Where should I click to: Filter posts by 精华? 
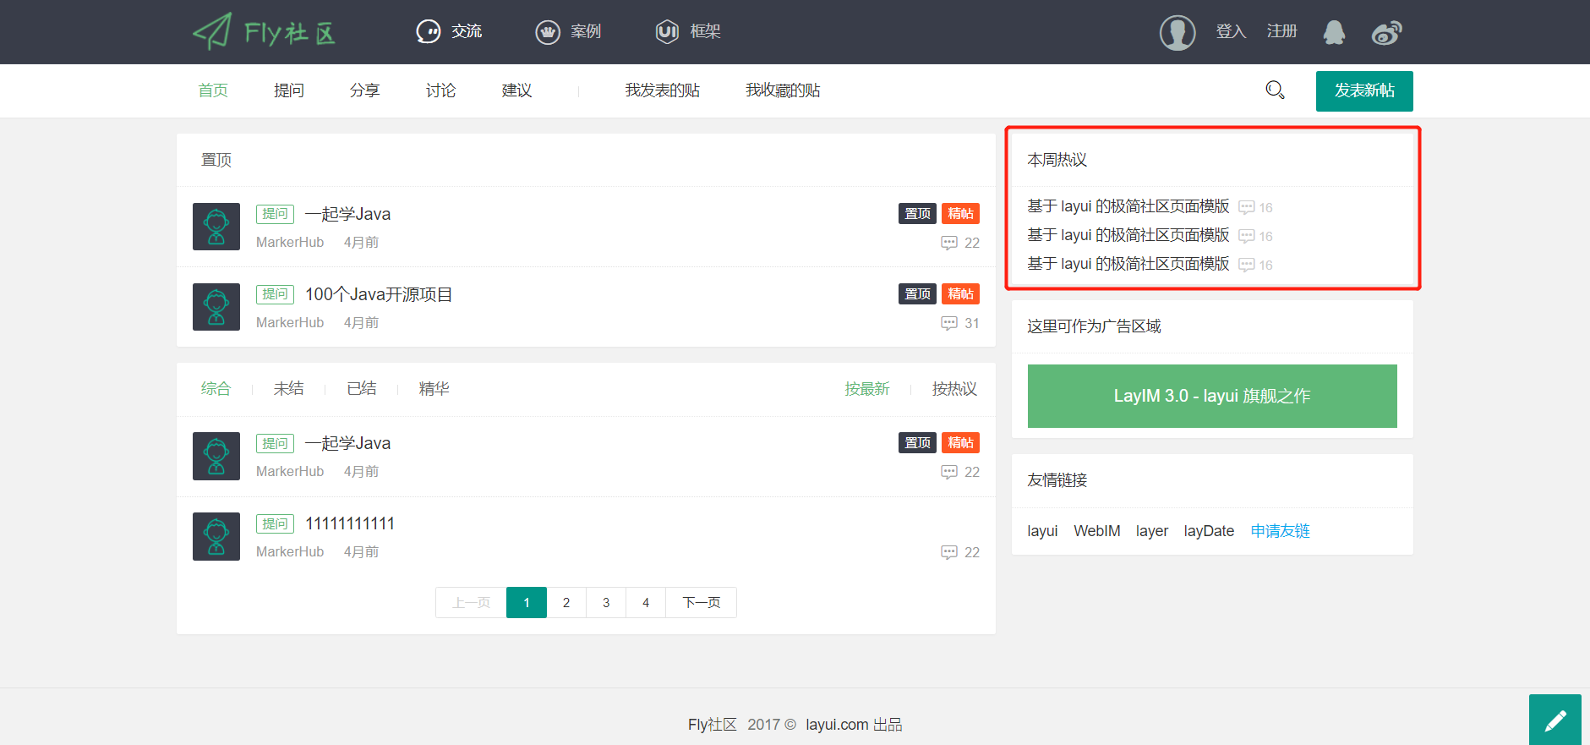click(434, 389)
